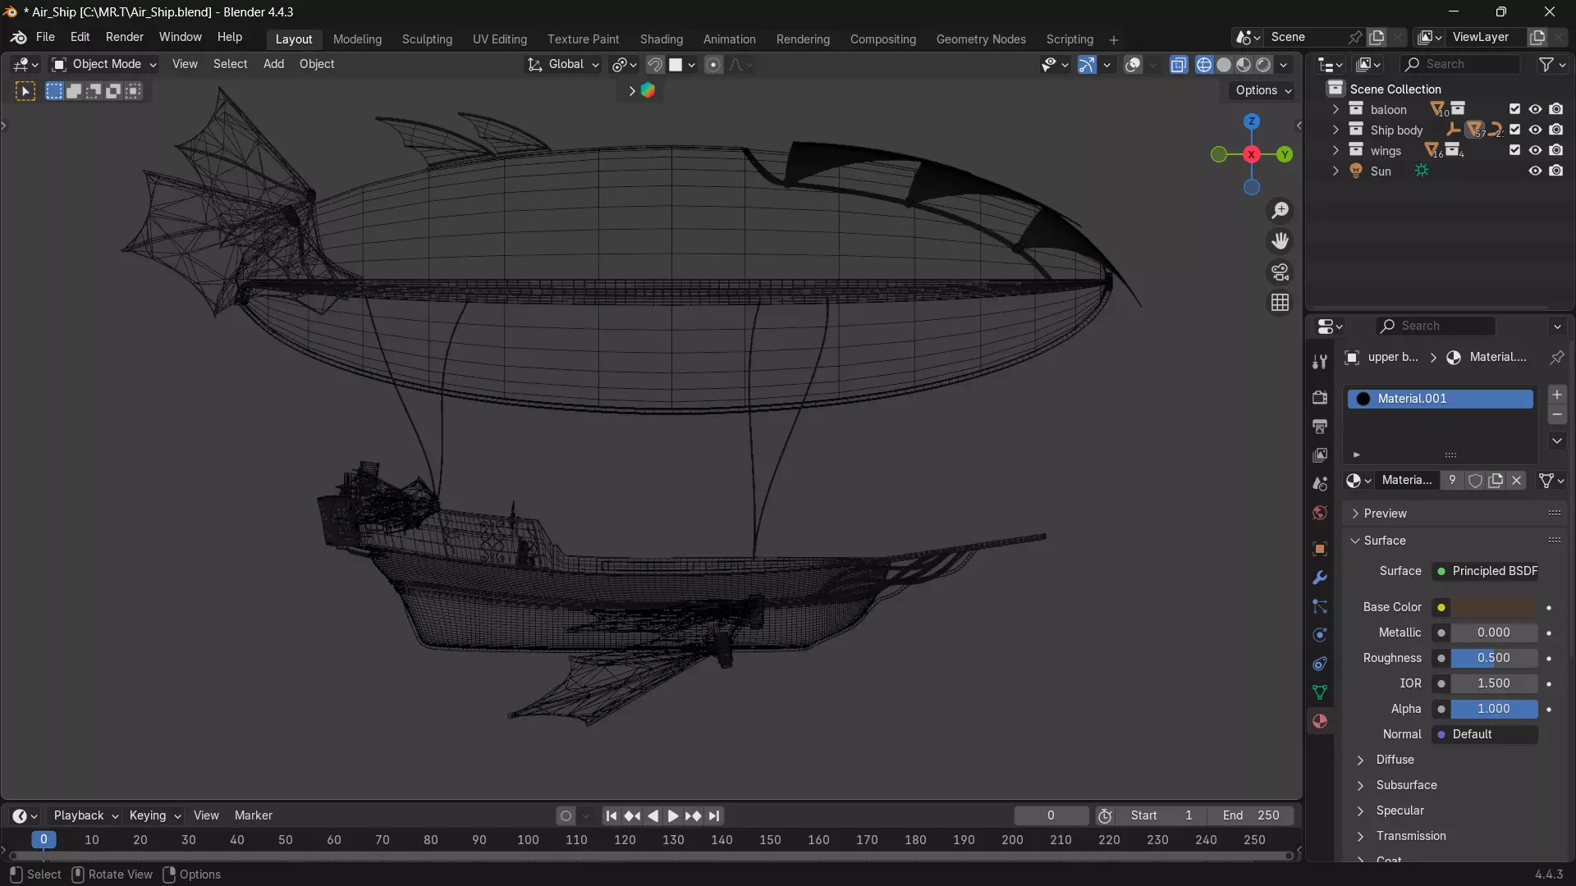
Task: Switch to orthographic grid view icon
Action: point(1280,303)
